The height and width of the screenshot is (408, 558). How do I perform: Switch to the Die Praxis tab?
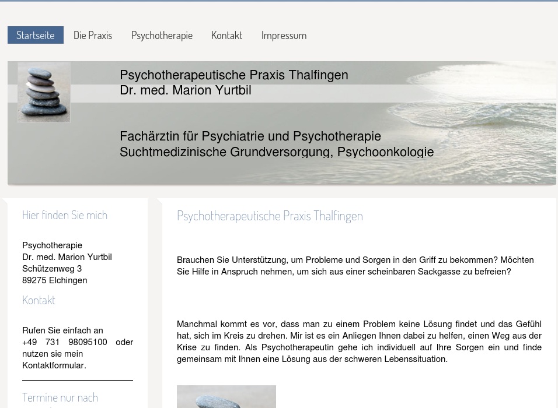click(93, 35)
